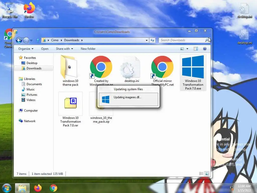Screen dimensions: 257x193
Task: Open Firefox from the taskbar
Action: pos(38,188)
